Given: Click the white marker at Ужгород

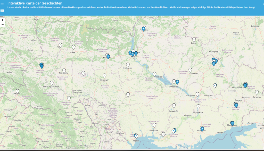Looking at the screenshot, I should coord(17,91).
